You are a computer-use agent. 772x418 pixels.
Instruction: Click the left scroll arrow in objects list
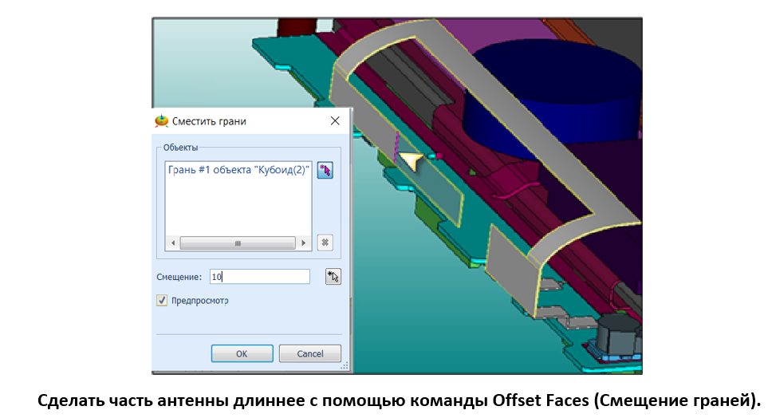(x=169, y=243)
